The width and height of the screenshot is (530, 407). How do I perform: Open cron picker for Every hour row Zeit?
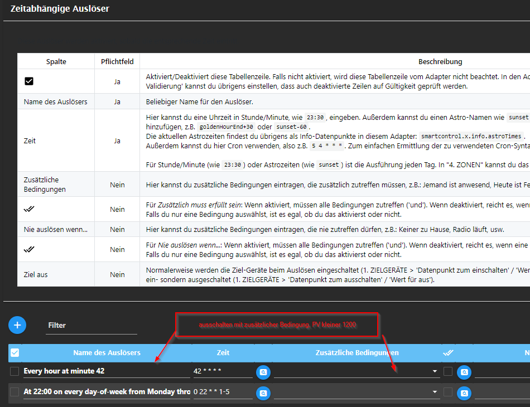pyautogui.click(x=263, y=372)
